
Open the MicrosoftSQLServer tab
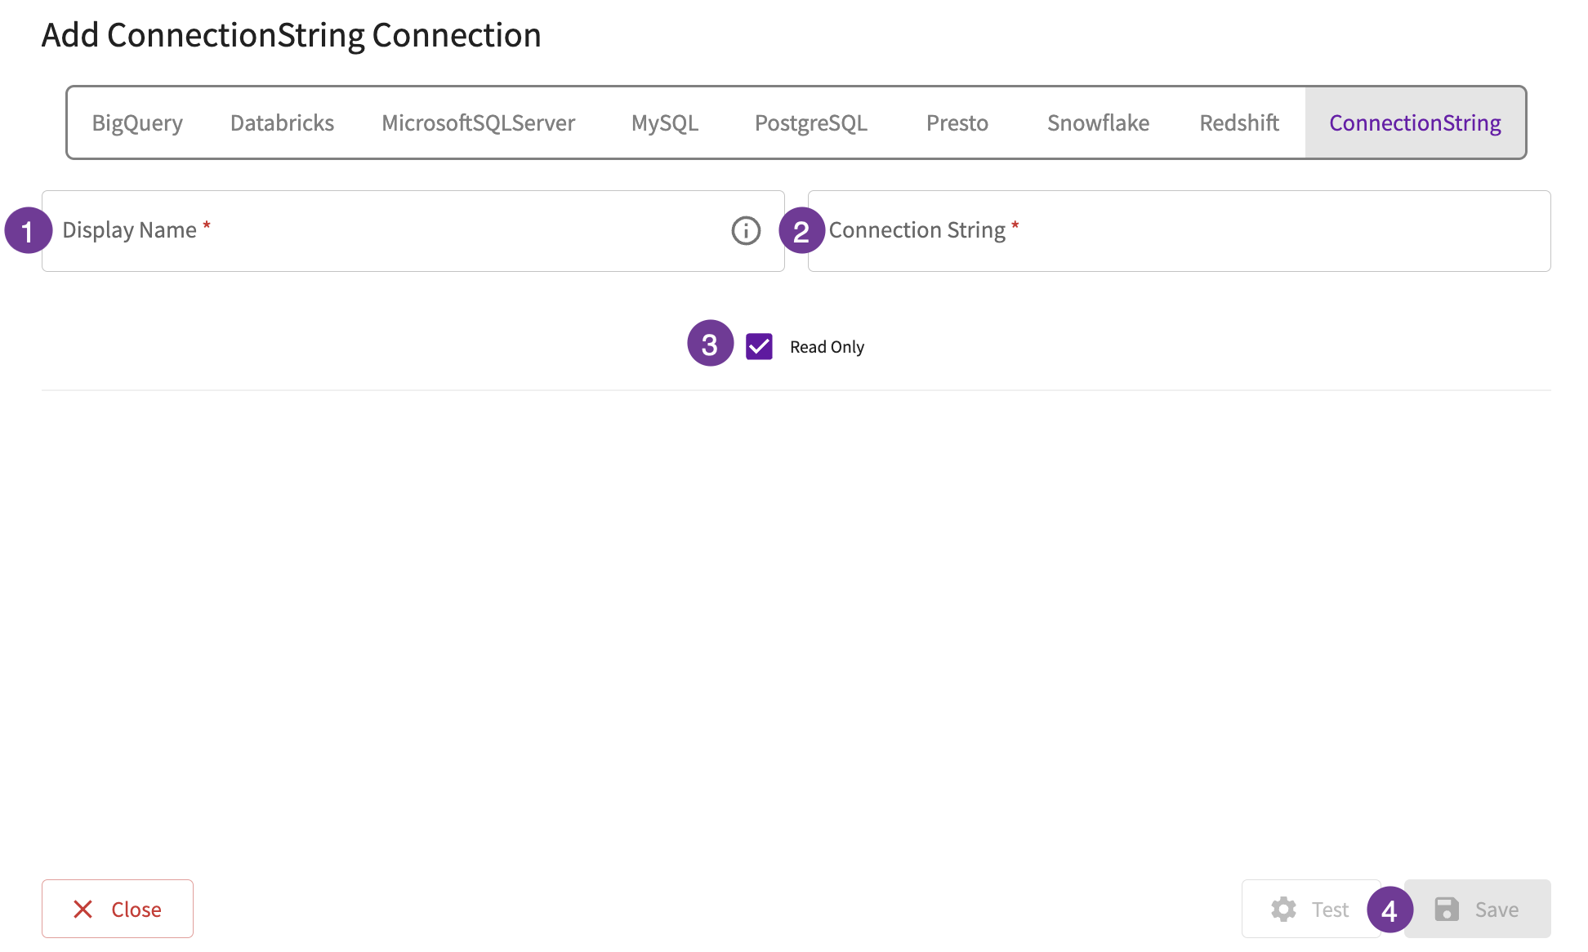(x=479, y=122)
